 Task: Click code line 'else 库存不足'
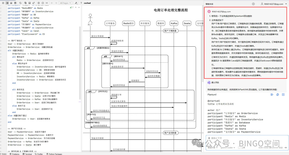click(19, 106)
